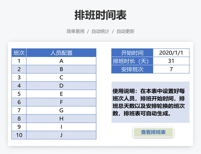The image size is (201, 154).
Task: Click the 安排班次 label cell
Action: click(132, 69)
